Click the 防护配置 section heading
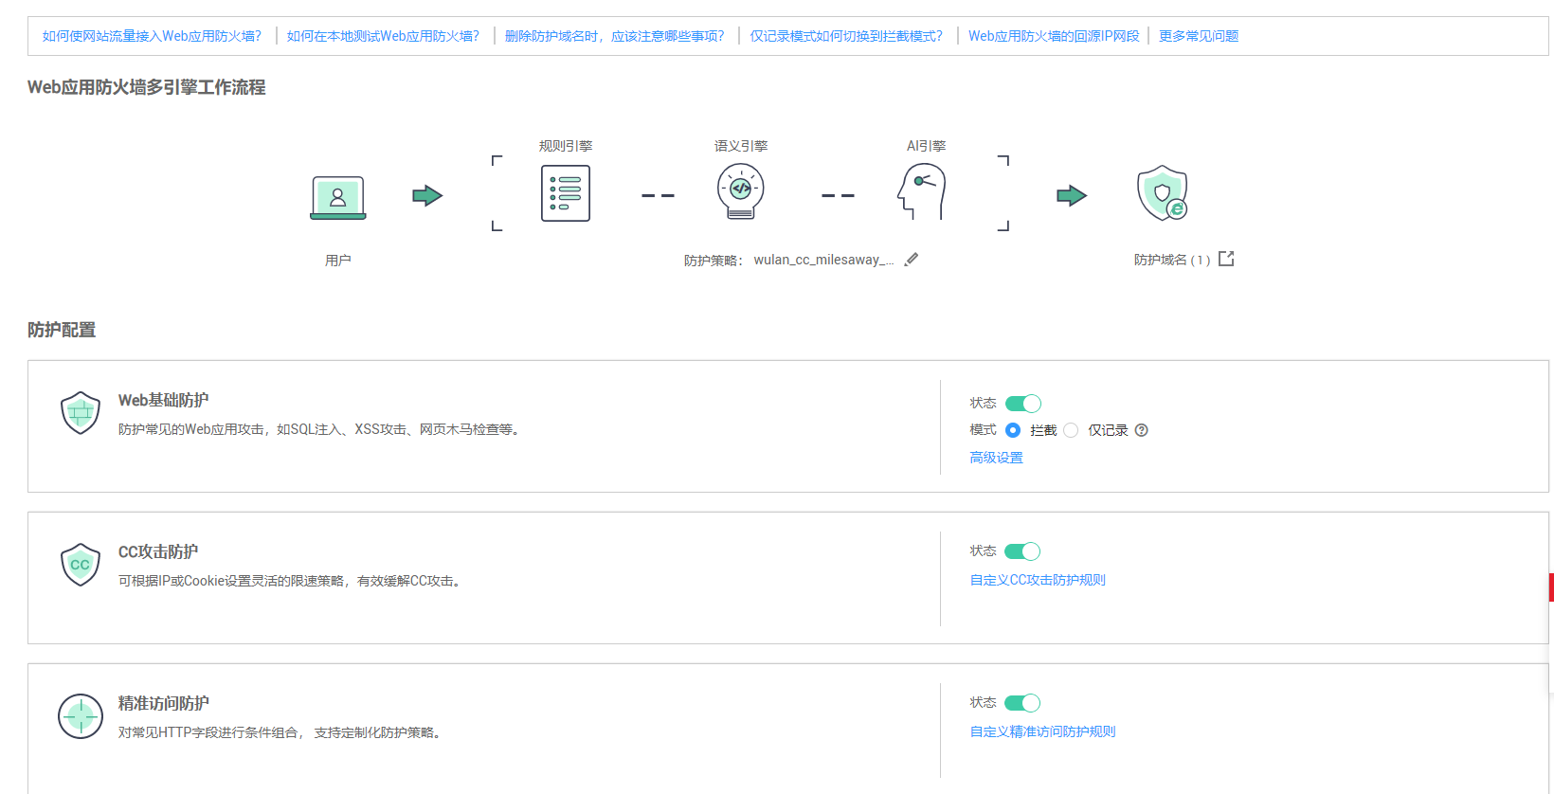The height and width of the screenshot is (794, 1554). coord(62,330)
